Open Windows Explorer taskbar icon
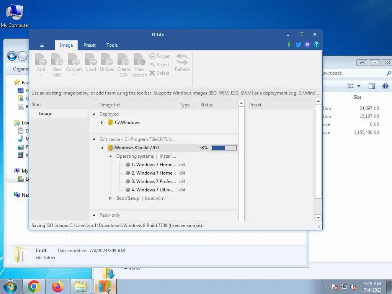This screenshot has width=392, height=294. (81, 286)
